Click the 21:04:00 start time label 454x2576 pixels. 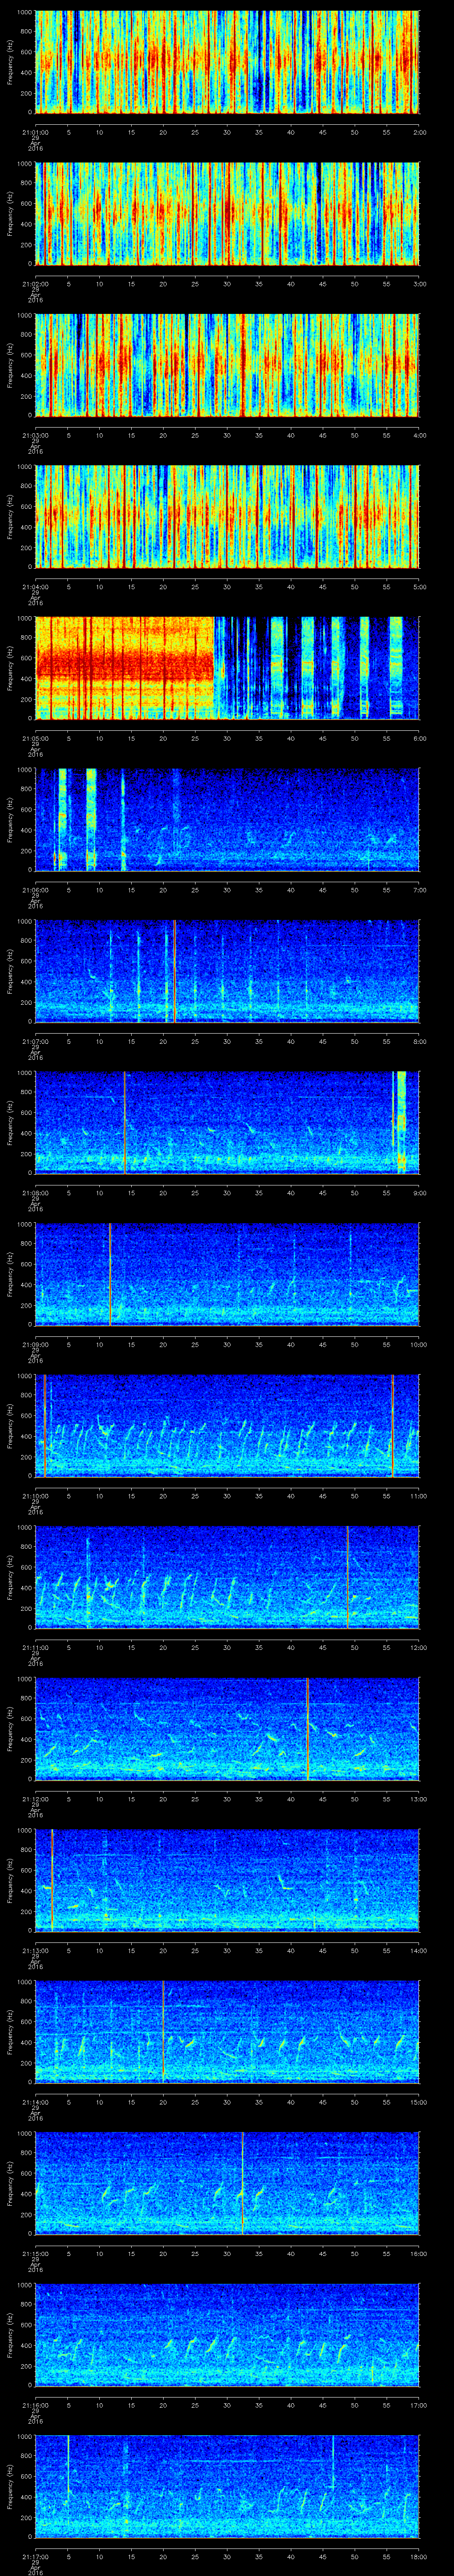pos(35,587)
